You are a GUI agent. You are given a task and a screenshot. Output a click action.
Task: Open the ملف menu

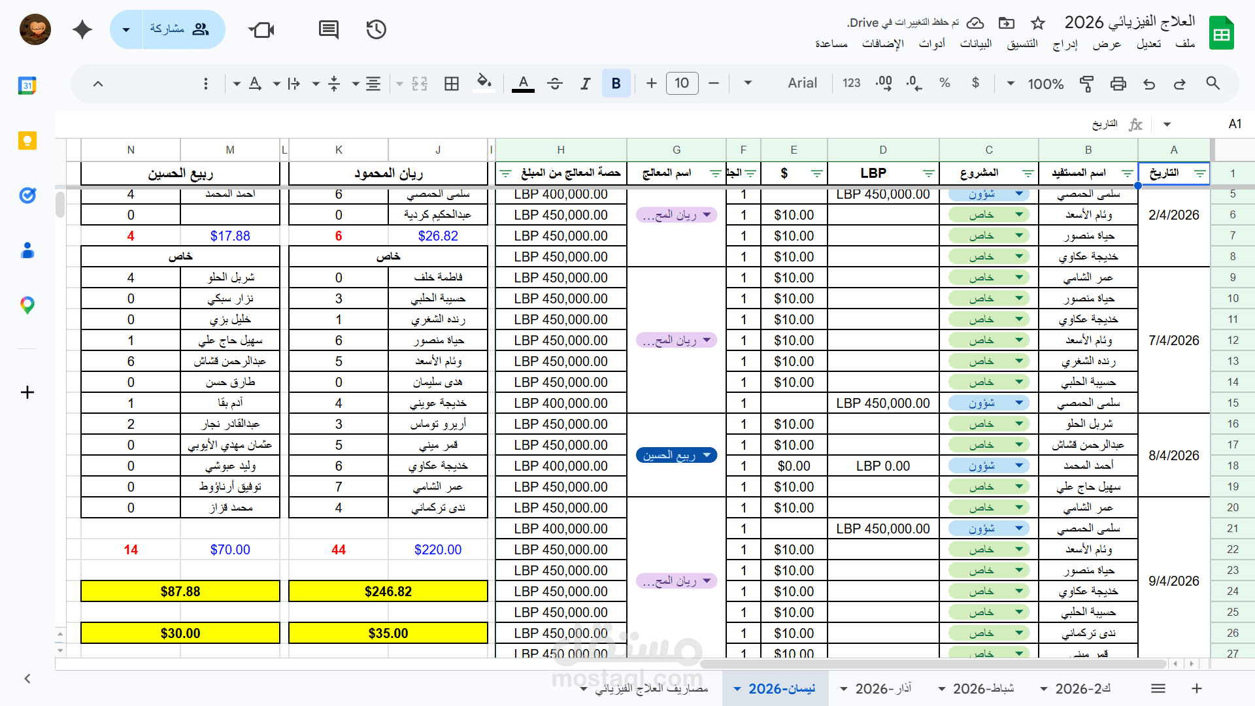[1185, 44]
